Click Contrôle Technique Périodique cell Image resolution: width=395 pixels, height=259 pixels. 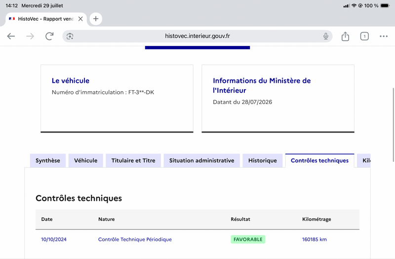tap(135, 239)
